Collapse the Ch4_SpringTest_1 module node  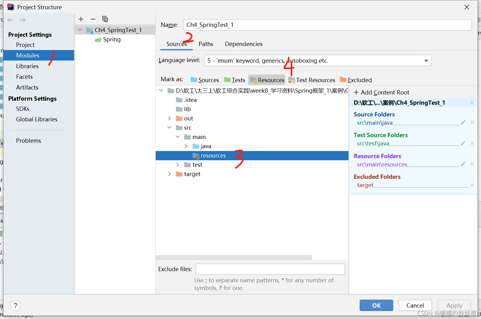(x=80, y=30)
